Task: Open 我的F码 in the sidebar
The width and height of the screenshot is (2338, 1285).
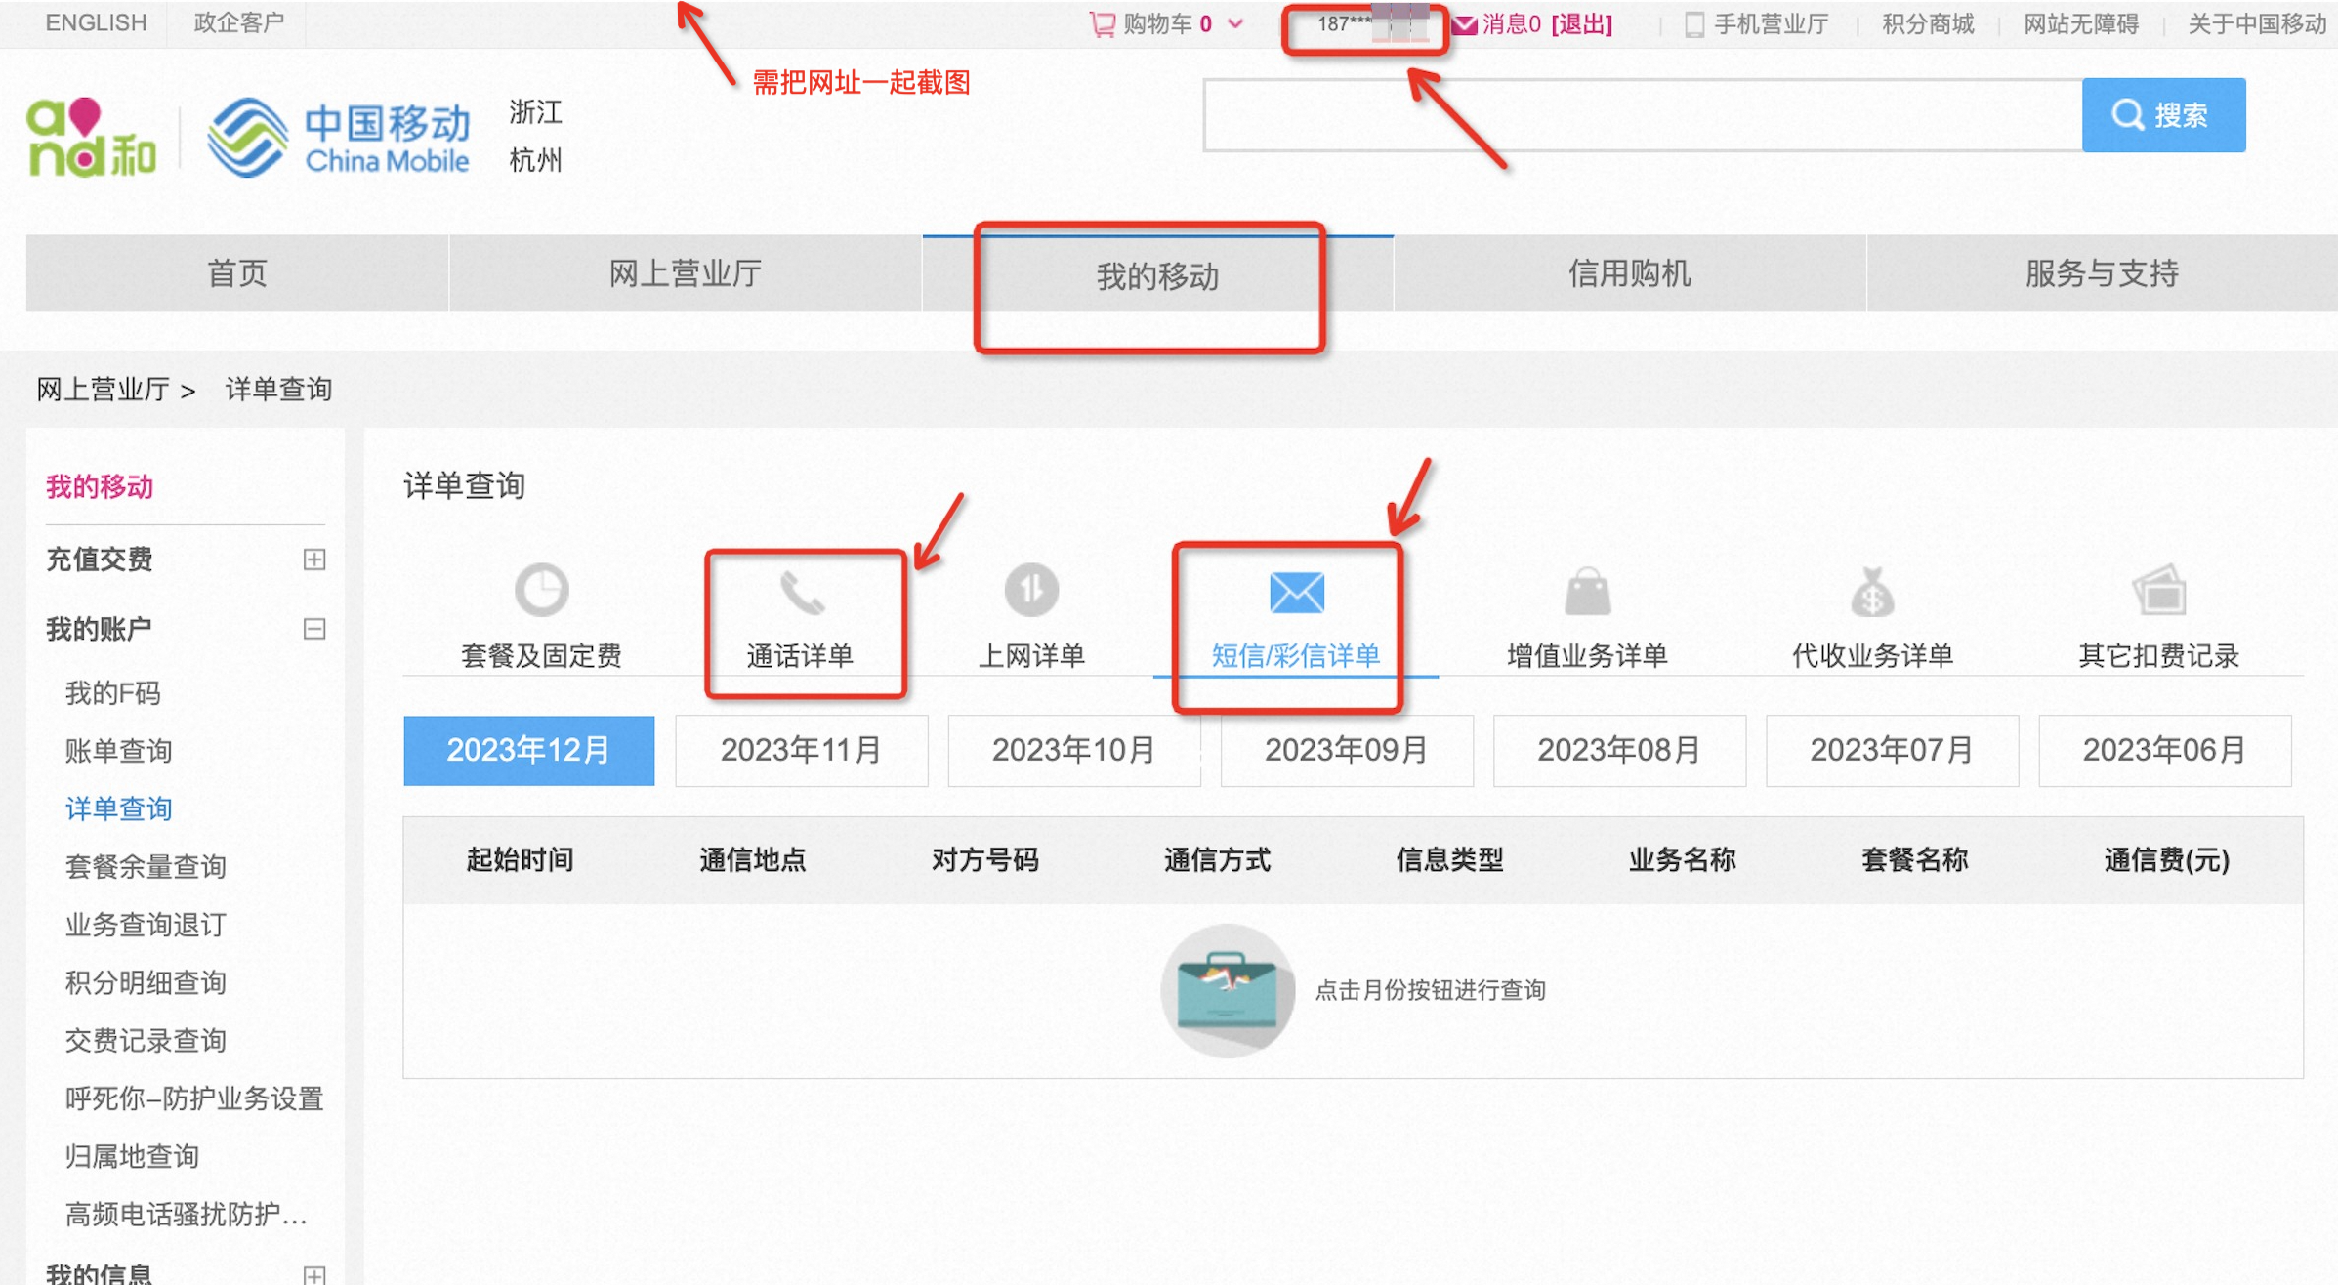Action: pyautogui.click(x=112, y=693)
